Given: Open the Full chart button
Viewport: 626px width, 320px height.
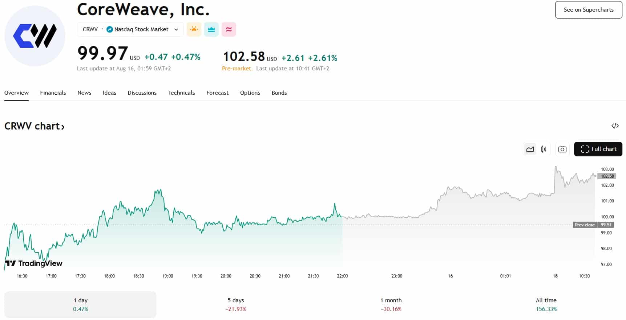Looking at the screenshot, I should (x=598, y=149).
